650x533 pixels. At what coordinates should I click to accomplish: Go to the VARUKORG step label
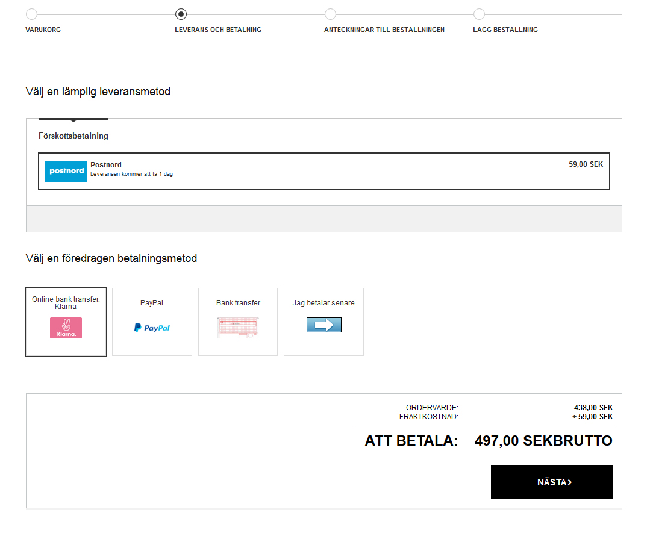pos(43,30)
